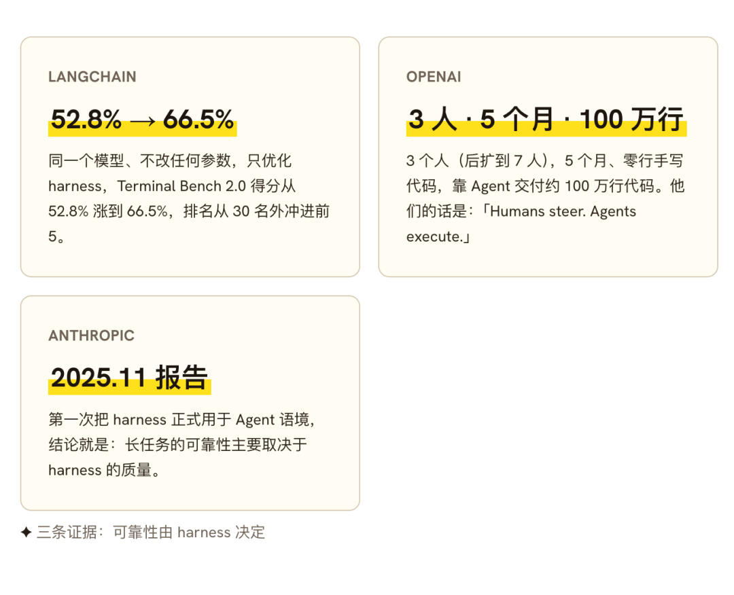Viewport: 734px width, 595px height.
Task: Click the caption 三条证据：可靠性由 harness 决定
Action: coord(151,533)
